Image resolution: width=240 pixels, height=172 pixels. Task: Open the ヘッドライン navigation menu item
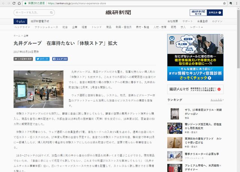(x=22, y=27)
